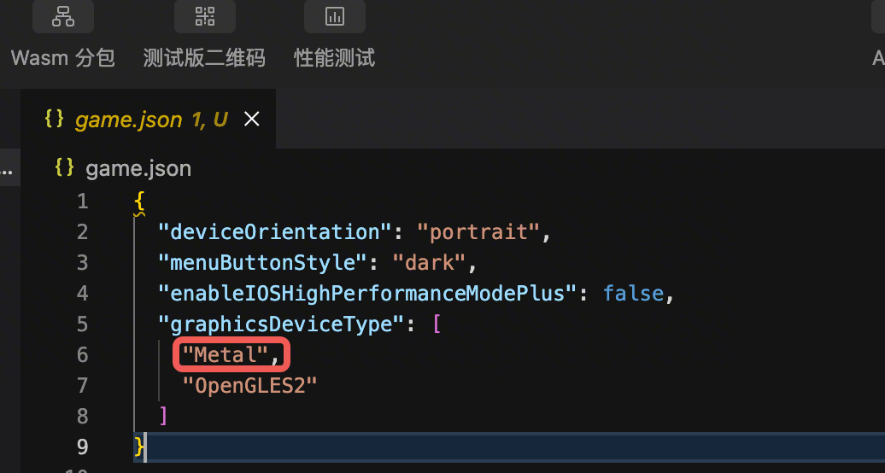Click the false value on line 4
885x473 pixels.
click(633, 293)
